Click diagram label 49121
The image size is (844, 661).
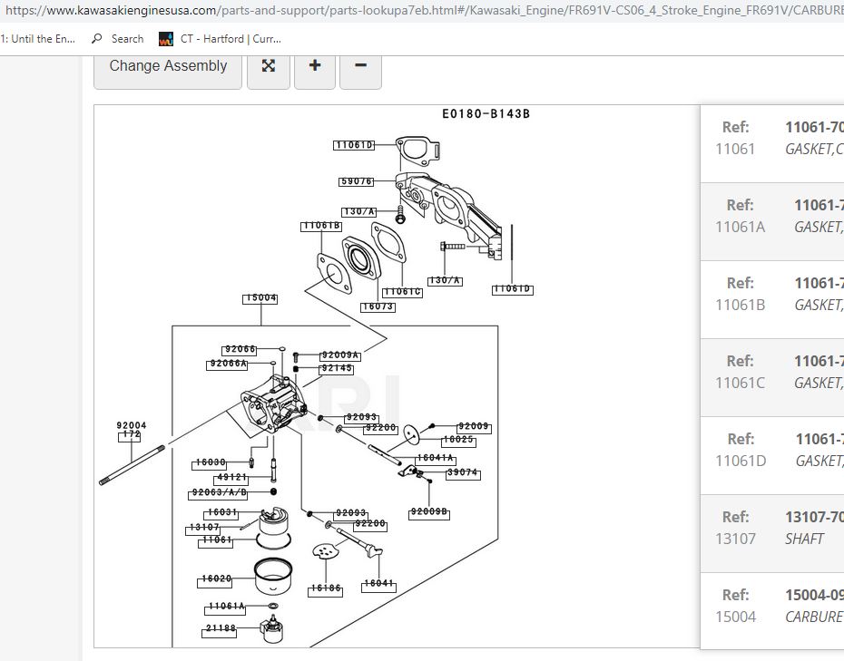pyautogui.click(x=231, y=478)
